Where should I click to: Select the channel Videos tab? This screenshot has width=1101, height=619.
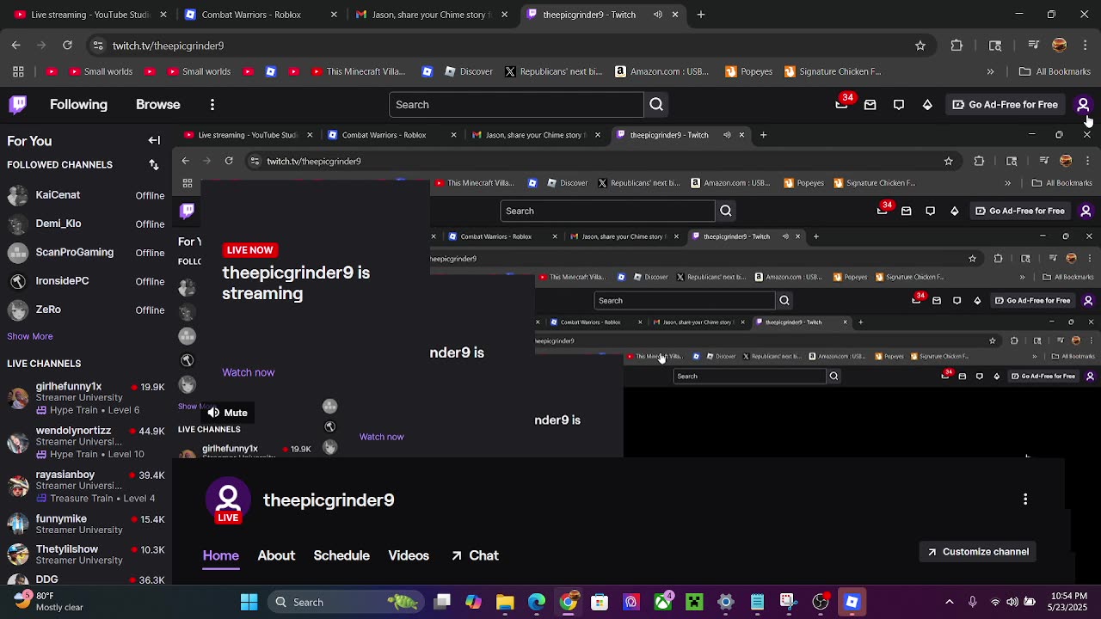point(409,555)
